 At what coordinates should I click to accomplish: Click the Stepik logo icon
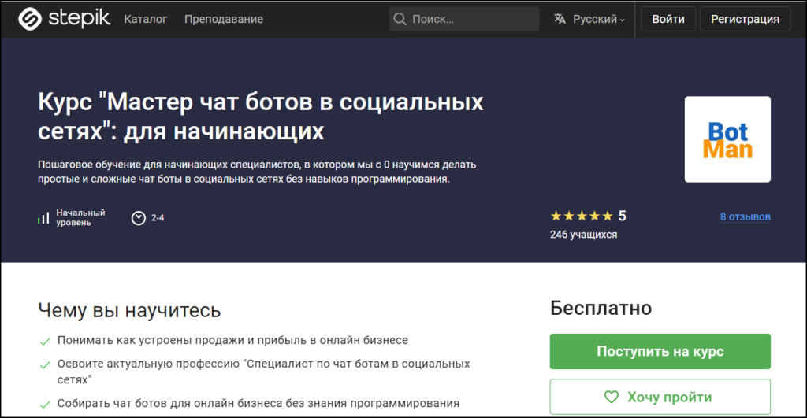30,19
